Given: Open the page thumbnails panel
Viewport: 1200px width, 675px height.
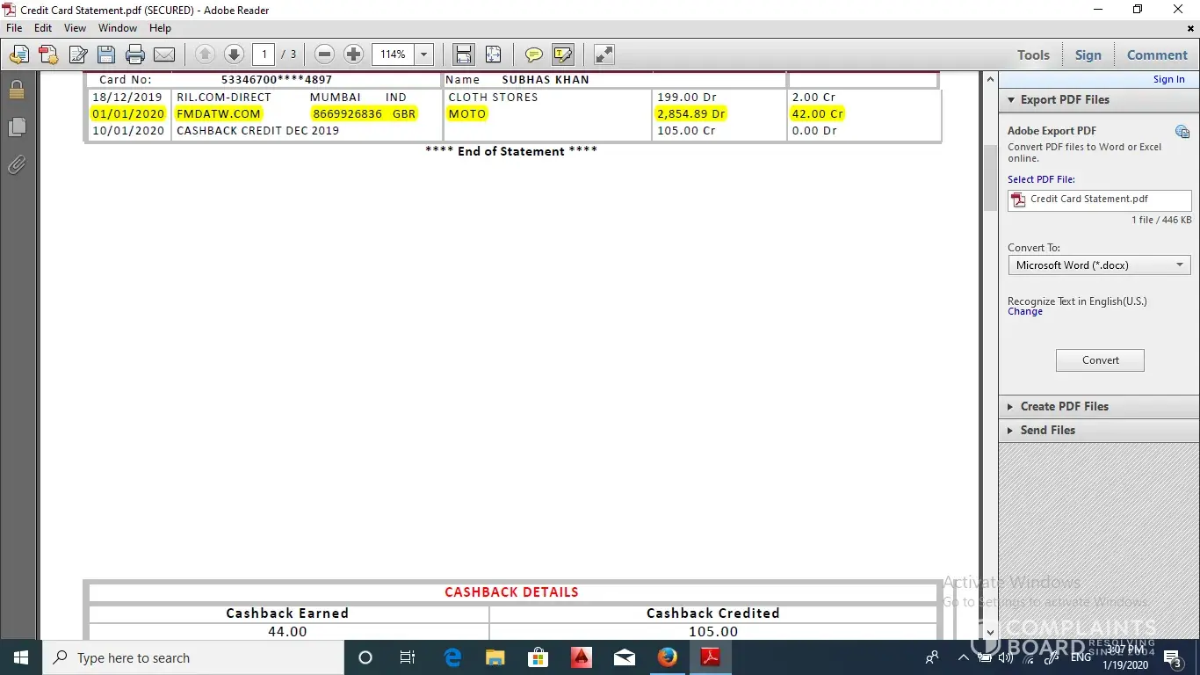Looking at the screenshot, I should [x=17, y=127].
